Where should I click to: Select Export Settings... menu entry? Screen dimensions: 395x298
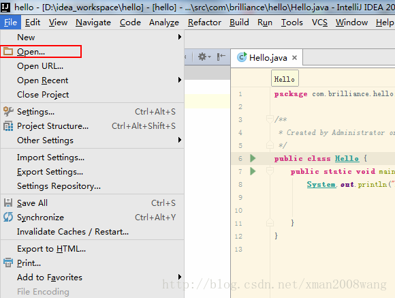click(92, 172)
